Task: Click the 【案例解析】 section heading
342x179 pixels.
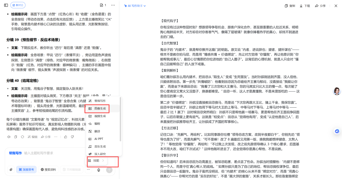Action: 170,70
